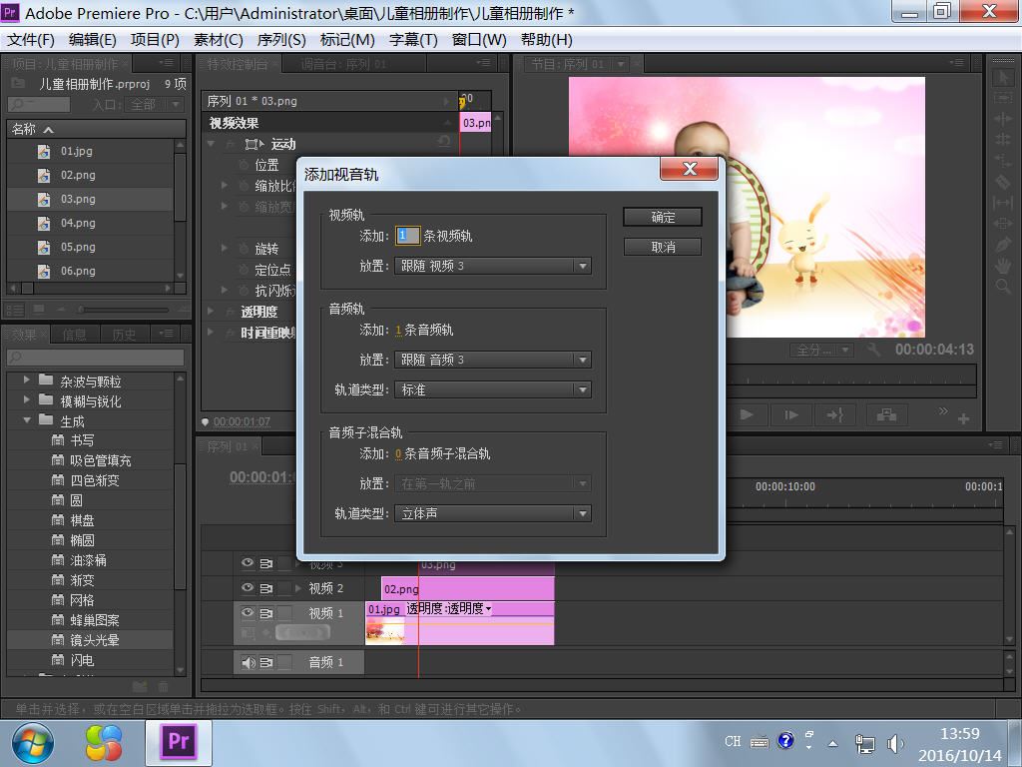Open the submix 轨道类型 立体声 dropdown
The width and height of the screenshot is (1022, 767).
coord(493,513)
